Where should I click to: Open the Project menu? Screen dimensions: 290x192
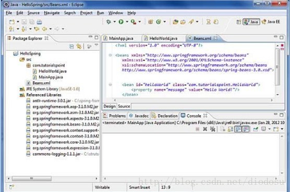(x=86, y=13)
